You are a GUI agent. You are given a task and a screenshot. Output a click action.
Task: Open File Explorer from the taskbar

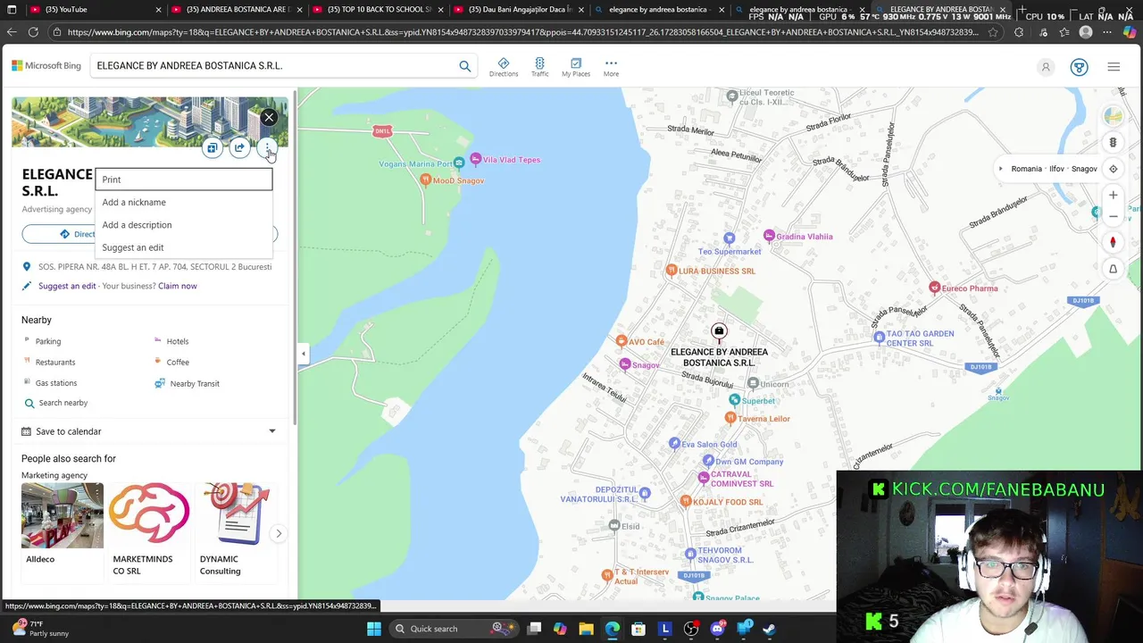click(x=586, y=629)
